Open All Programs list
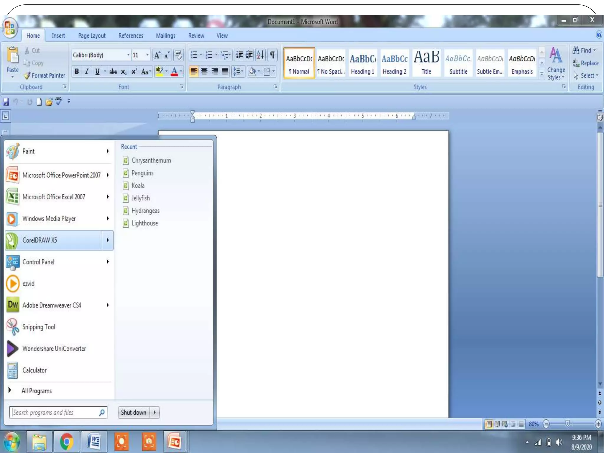604x453 pixels. point(36,391)
